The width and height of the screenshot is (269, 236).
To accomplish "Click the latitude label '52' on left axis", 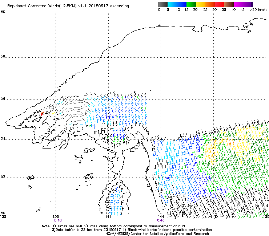I will coord(3,176).
